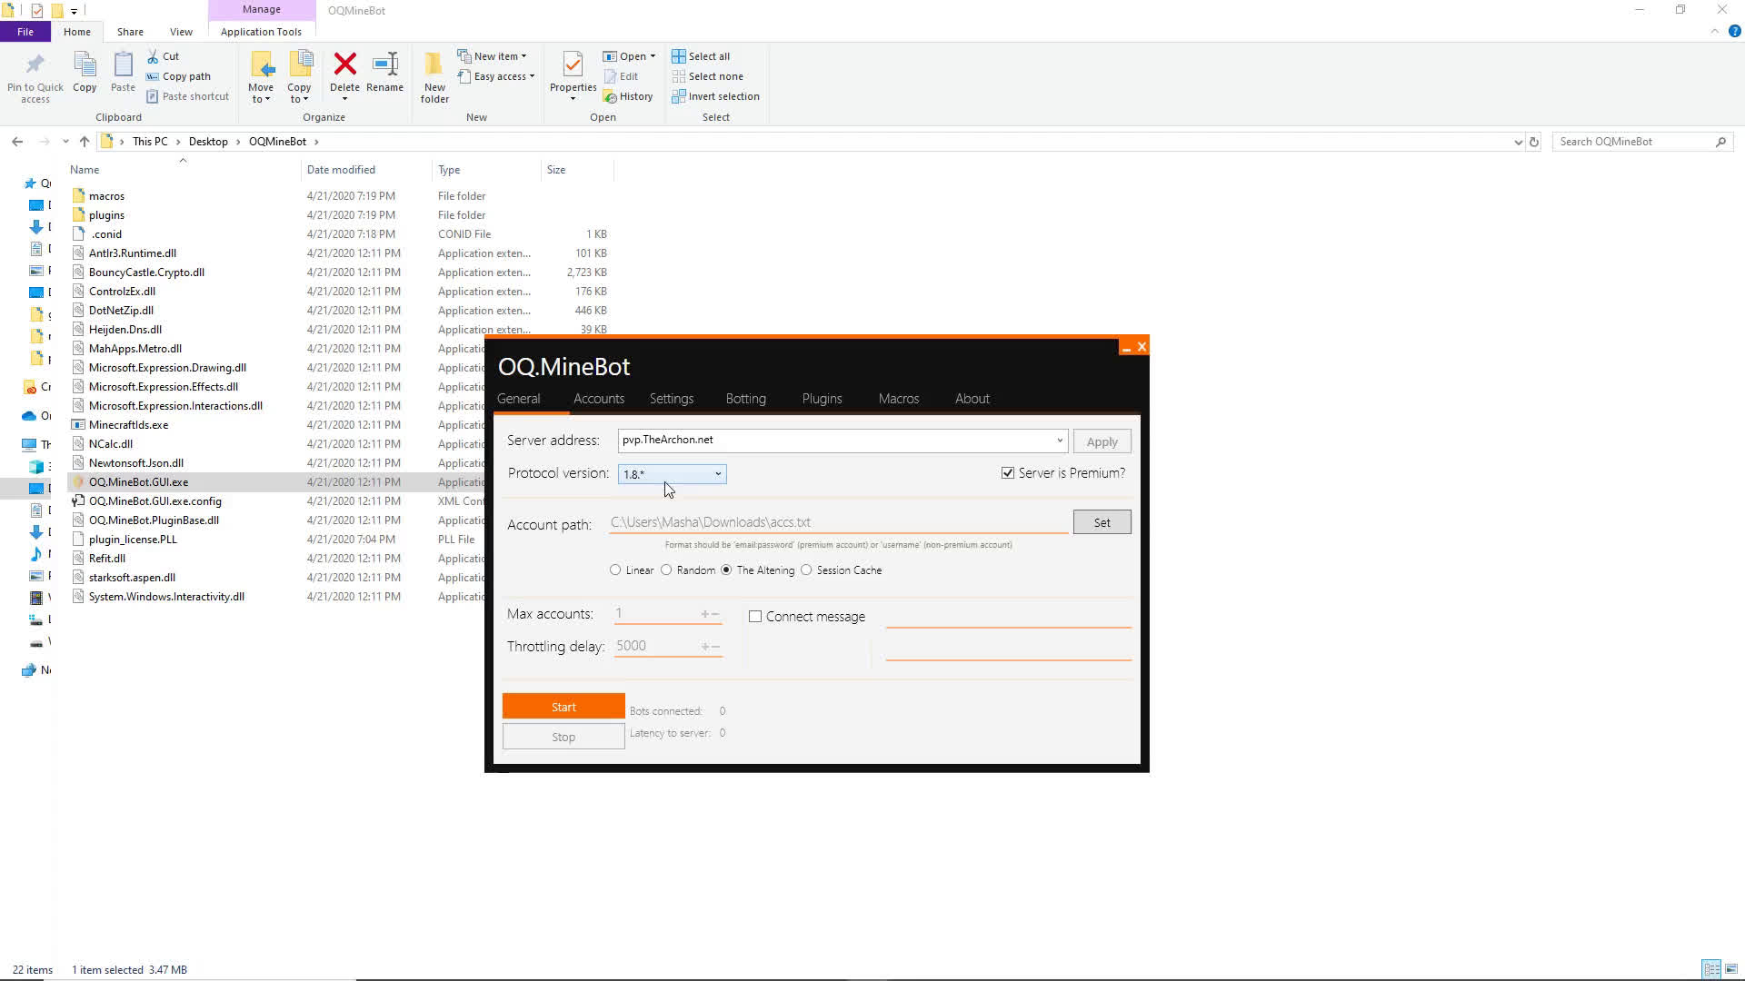Click the Set button for account path
The height and width of the screenshot is (981, 1745).
[x=1102, y=522]
